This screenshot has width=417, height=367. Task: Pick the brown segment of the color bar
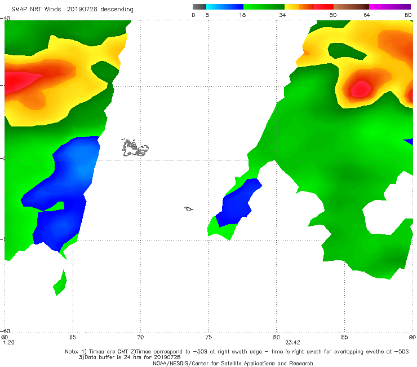[351, 7]
